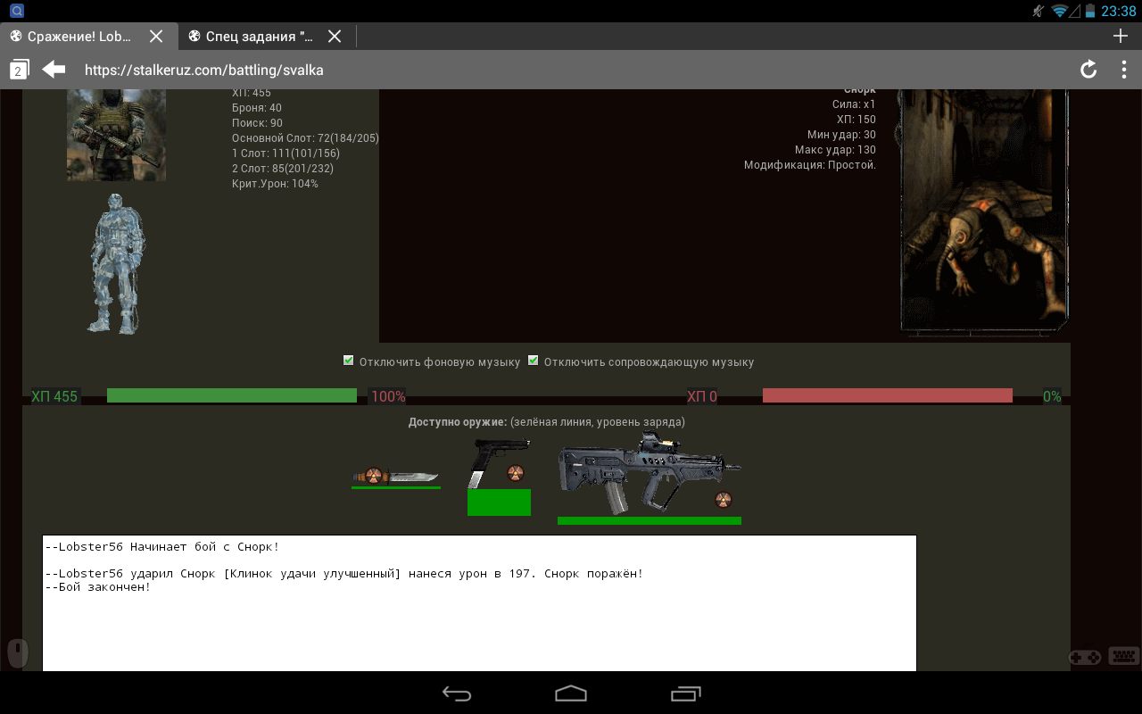Open the browser three-dot menu

1123,70
